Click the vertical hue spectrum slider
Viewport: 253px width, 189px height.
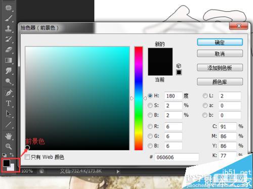tap(139, 99)
